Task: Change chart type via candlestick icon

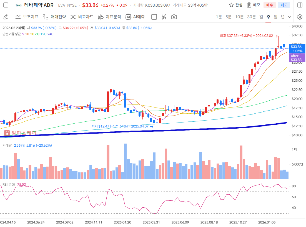Action: [164, 17]
